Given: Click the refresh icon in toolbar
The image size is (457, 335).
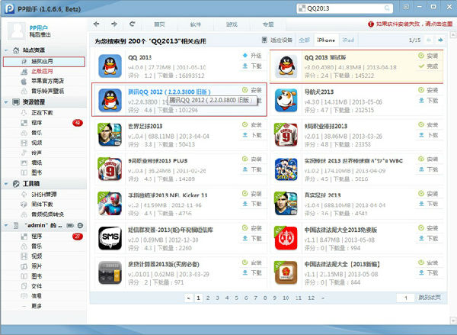Looking at the screenshot, I should click(133, 24).
